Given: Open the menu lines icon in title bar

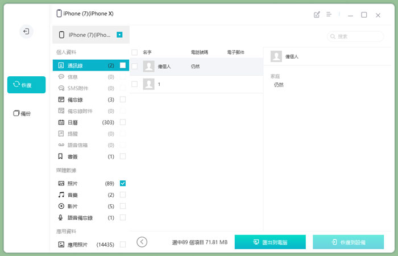Looking at the screenshot, I should pos(329,14).
